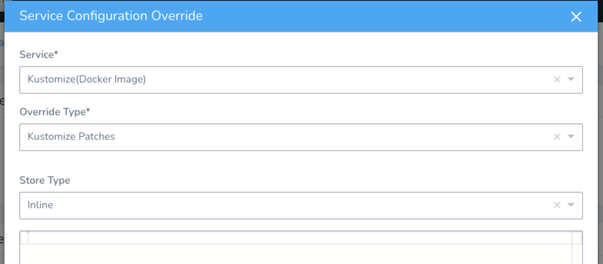Close the Service Configuration Override dialog
This screenshot has height=264, width=603.
coord(576,16)
